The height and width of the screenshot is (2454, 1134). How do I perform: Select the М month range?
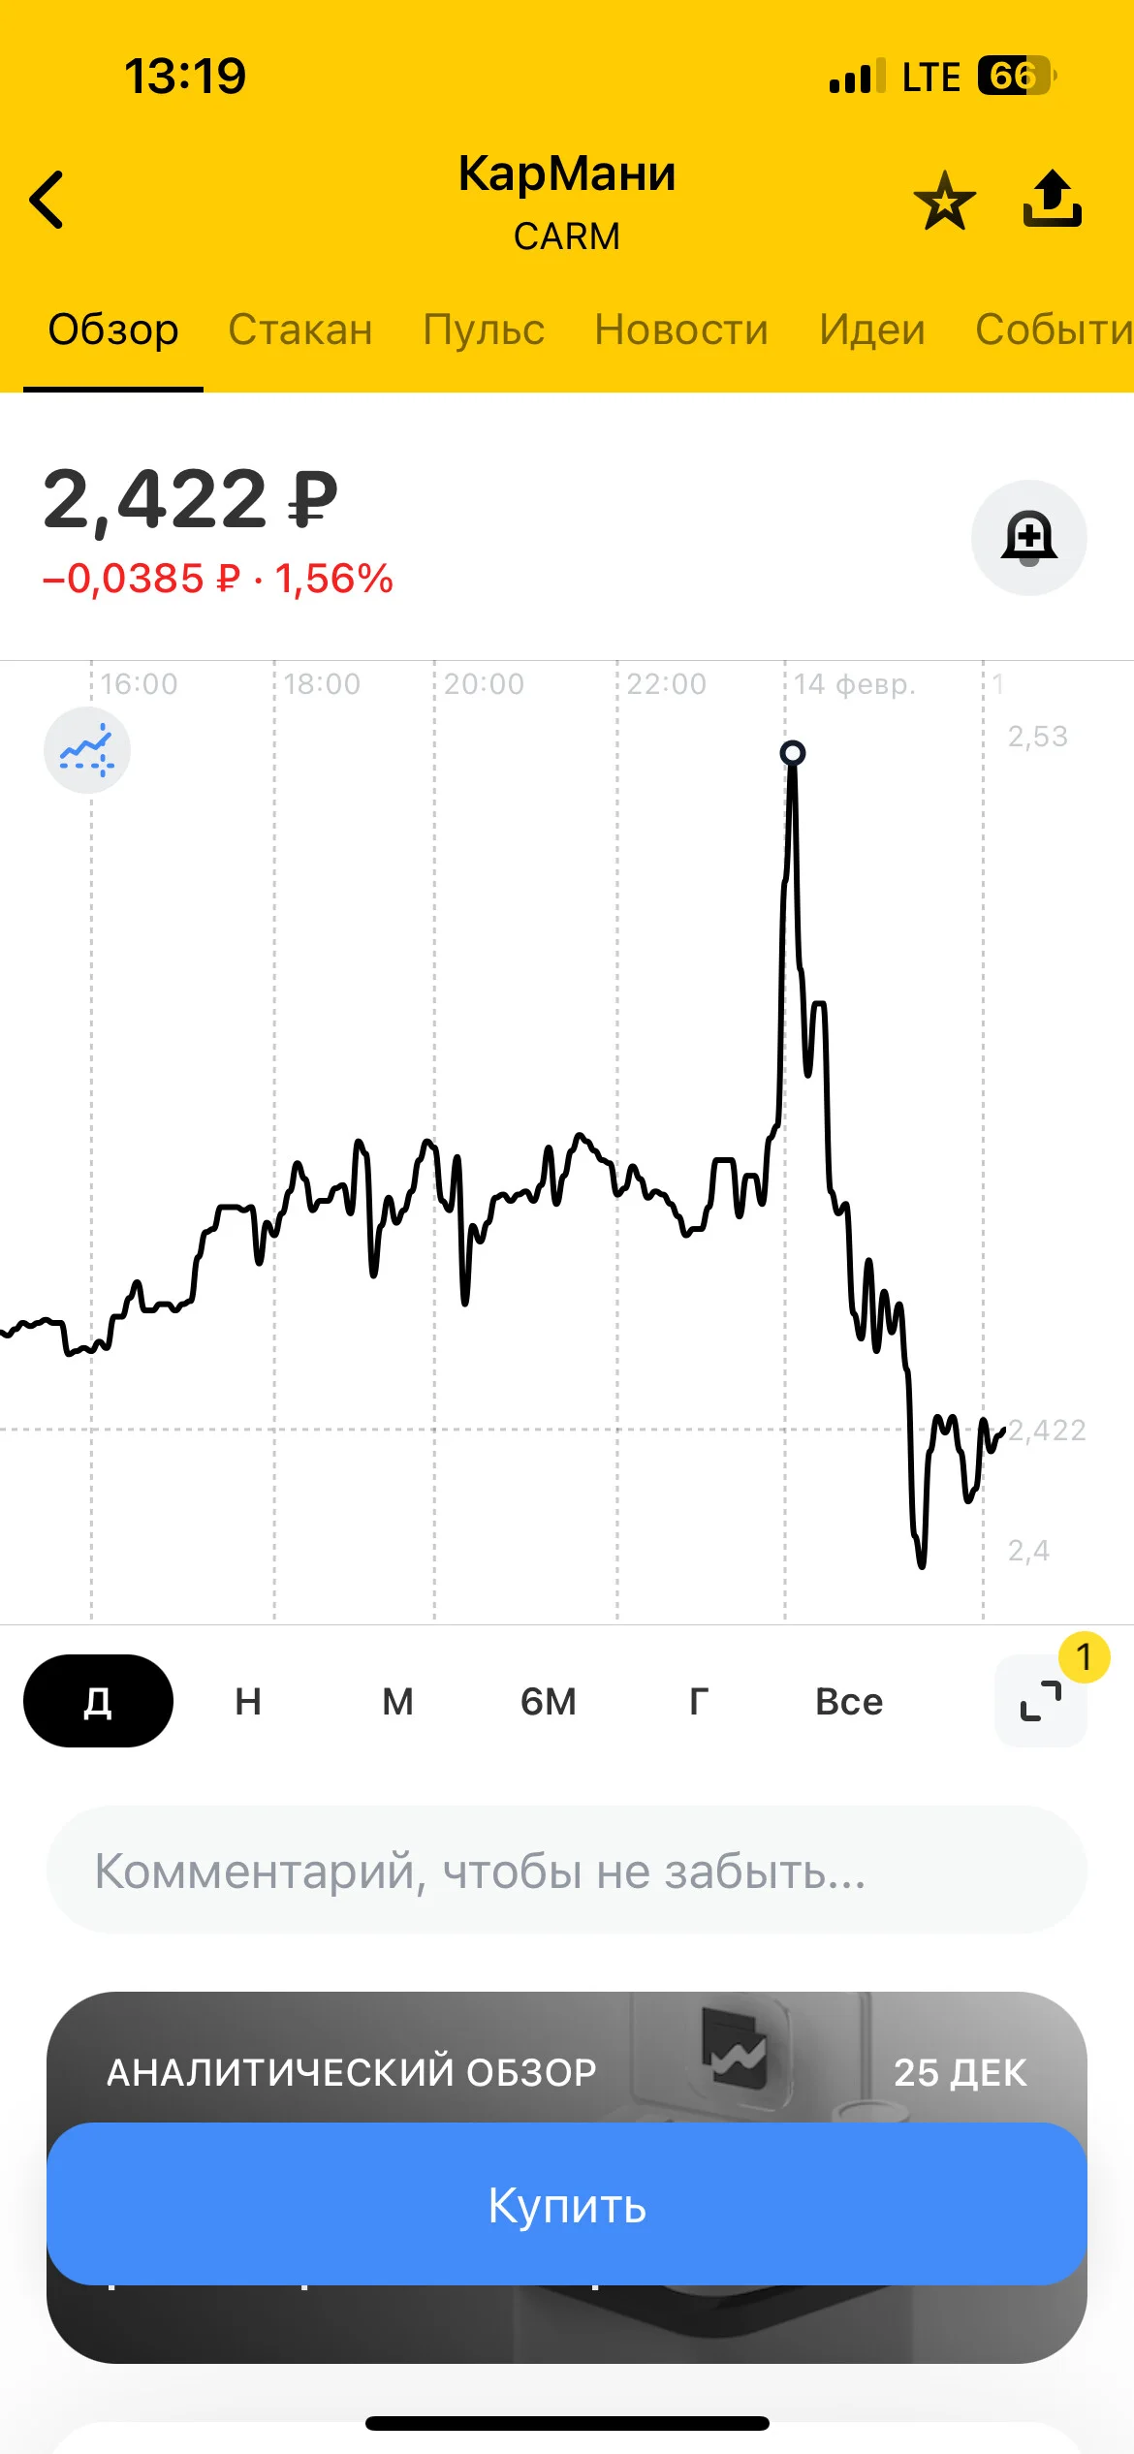[397, 1701]
